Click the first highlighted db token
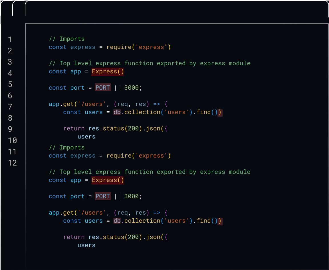329x270 pixels. (x=117, y=112)
